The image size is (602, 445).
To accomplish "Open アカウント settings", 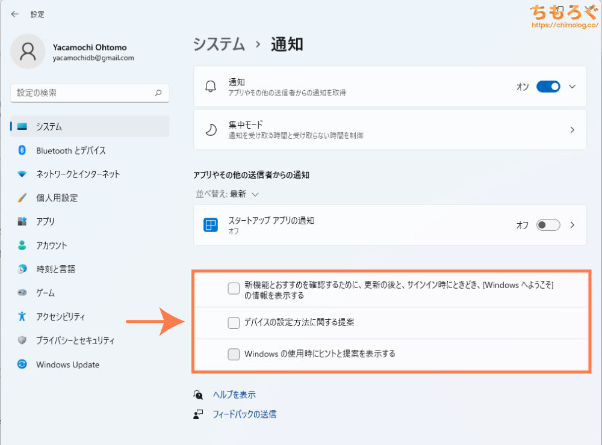I will [x=90, y=245].
